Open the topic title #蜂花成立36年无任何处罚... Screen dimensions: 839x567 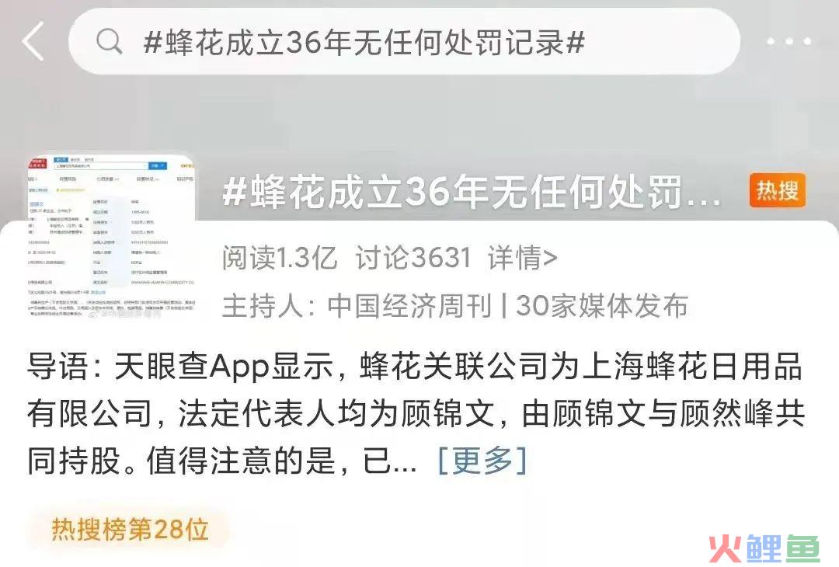[472, 192]
